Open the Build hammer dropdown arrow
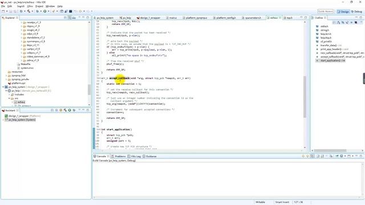The width and height of the screenshot is (365, 205). click(32, 11)
